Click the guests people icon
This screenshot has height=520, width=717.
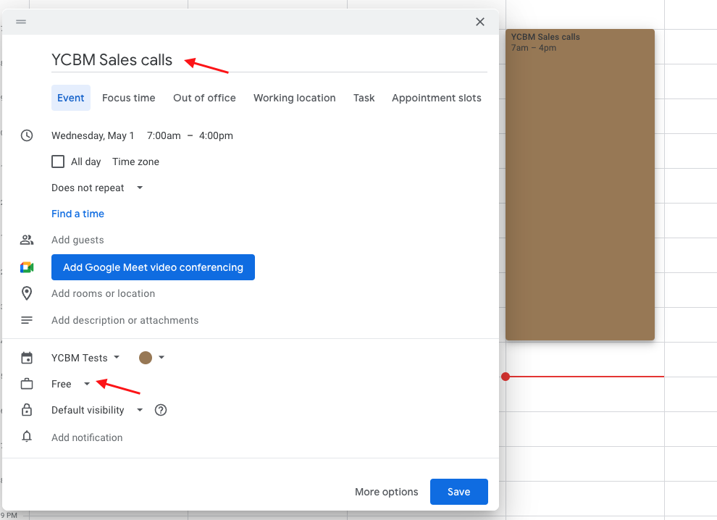[27, 240]
